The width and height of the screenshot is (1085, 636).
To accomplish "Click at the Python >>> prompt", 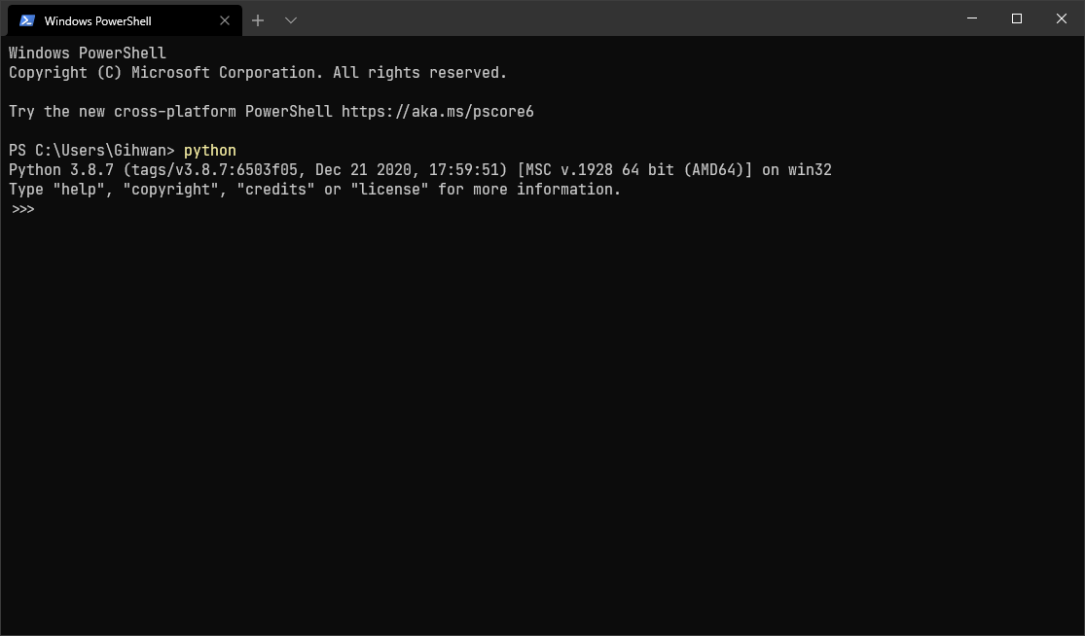I will 23,209.
